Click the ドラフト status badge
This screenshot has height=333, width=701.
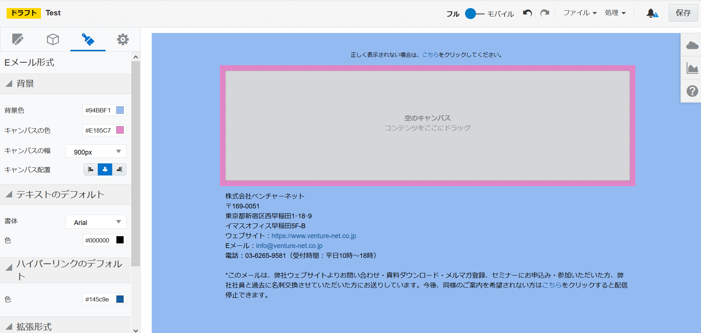pyautogui.click(x=24, y=13)
